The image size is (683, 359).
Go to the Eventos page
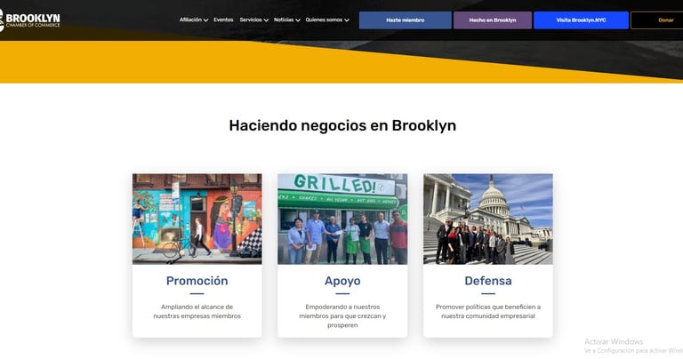click(x=223, y=20)
